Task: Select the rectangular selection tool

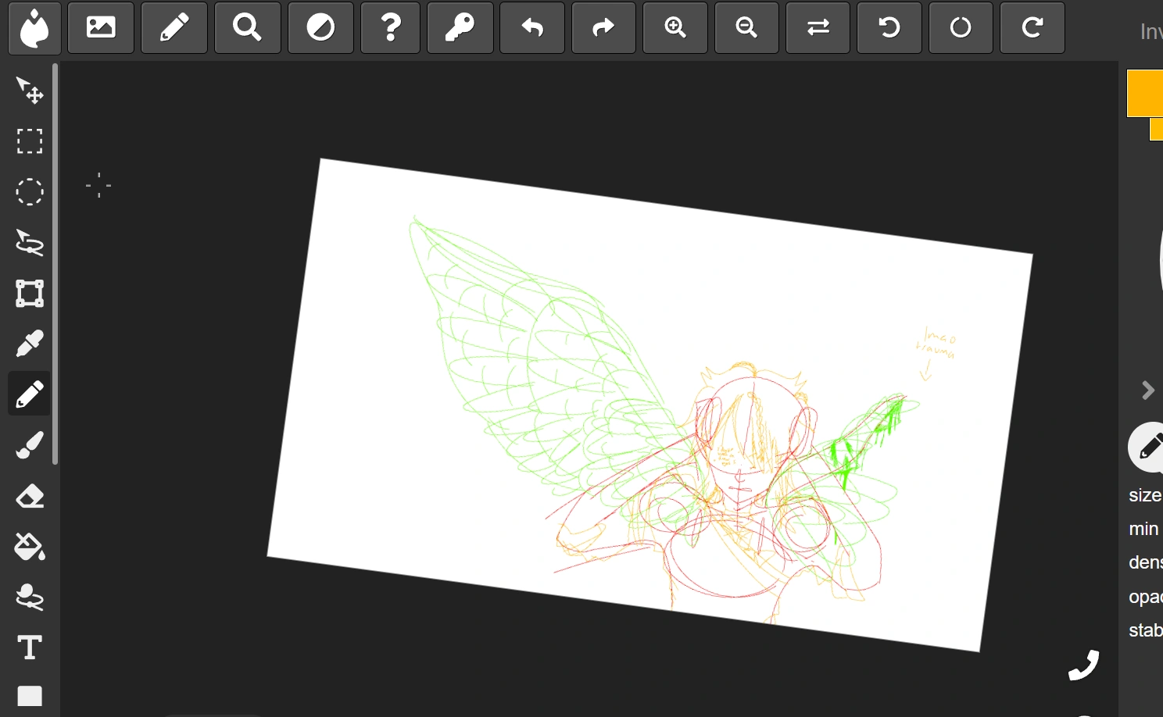Action: click(x=30, y=141)
